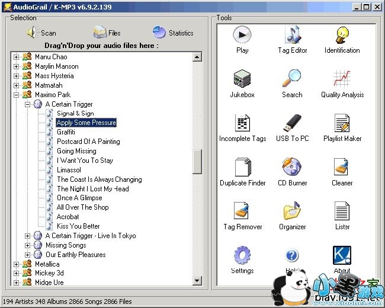Screen dimensions: 385x308
Task: Click the tree scrollbar up arrow
Action: click(x=197, y=57)
